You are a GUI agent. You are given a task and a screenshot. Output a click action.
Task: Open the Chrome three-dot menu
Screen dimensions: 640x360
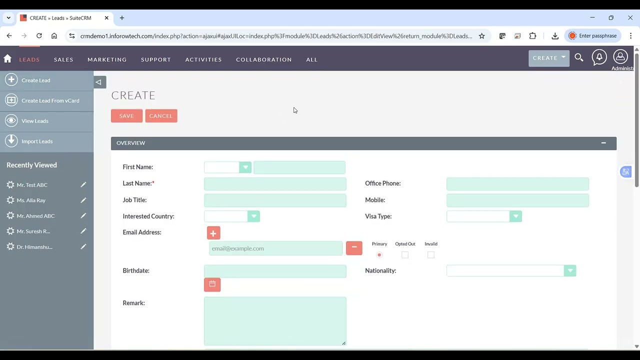pyautogui.click(x=631, y=36)
